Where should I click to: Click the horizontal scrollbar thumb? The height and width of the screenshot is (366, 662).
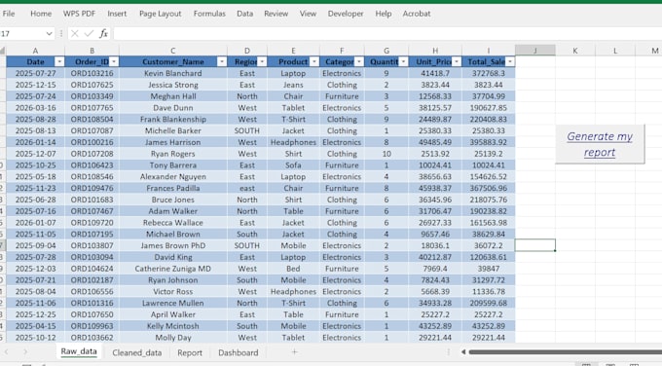(565, 352)
